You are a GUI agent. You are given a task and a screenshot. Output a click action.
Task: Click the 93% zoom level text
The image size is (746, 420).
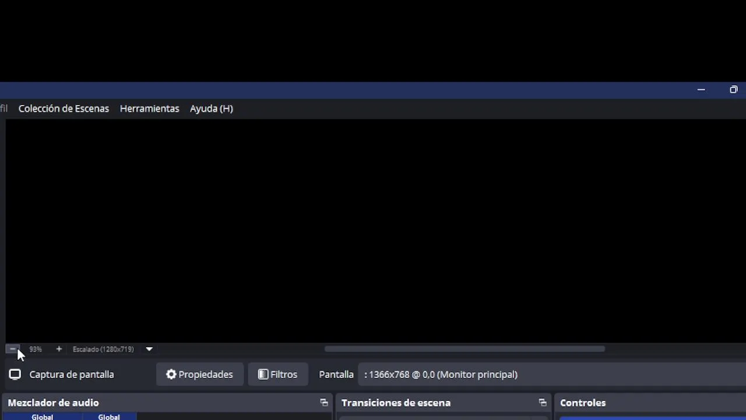[36, 349]
